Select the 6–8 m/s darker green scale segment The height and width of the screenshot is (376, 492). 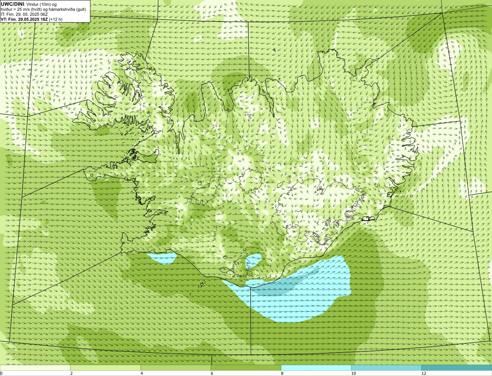coord(246,368)
